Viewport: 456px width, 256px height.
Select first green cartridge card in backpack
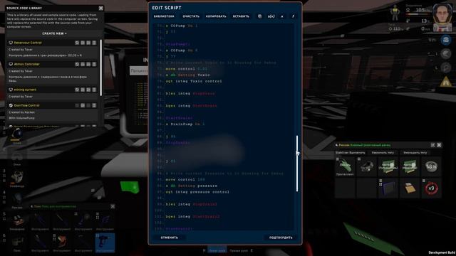coord(388,166)
